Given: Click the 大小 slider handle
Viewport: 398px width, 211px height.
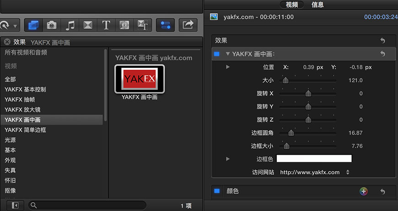Looking at the screenshot, I should point(285,81).
